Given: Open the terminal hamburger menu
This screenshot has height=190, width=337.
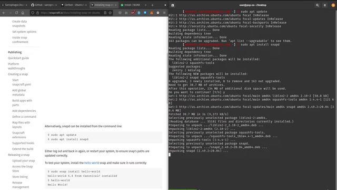Looking at the screenshot, I should pyautogui.click(x=325, y=5).
